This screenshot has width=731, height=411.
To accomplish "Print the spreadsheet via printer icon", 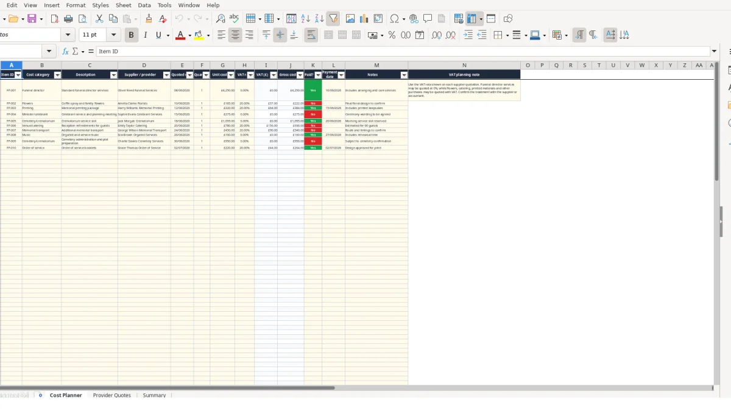I will 68,19.
